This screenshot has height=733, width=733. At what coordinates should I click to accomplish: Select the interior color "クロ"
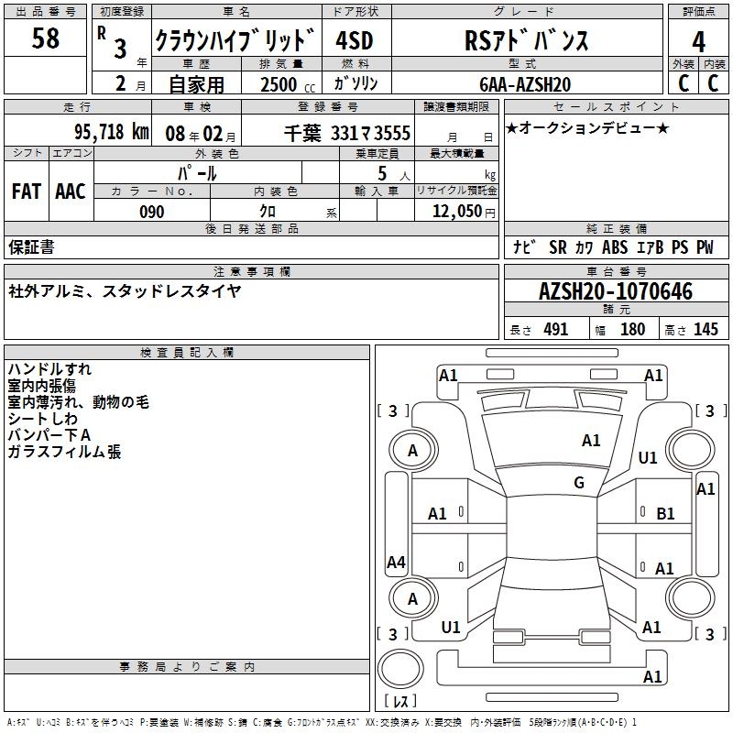(x=268, y=212)
